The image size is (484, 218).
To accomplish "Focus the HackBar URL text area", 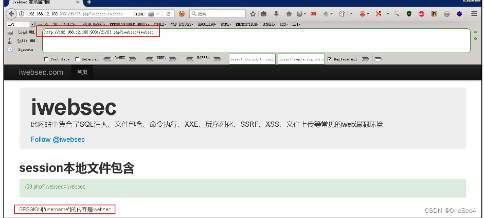I will point(256,41).
